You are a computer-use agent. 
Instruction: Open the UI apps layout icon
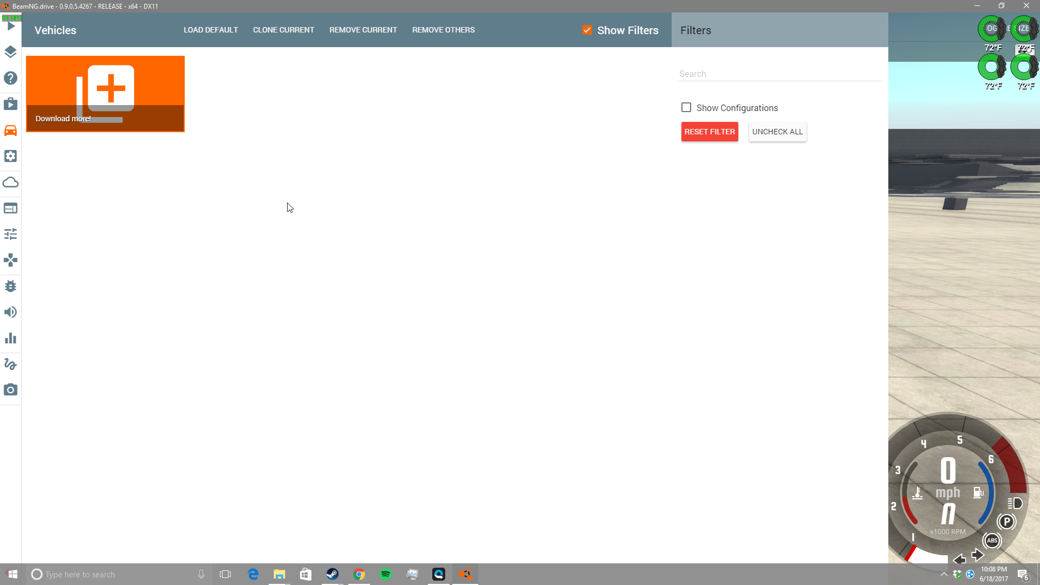[11, 208]
